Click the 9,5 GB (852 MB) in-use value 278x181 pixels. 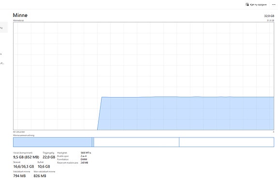[x=26, y=157]
